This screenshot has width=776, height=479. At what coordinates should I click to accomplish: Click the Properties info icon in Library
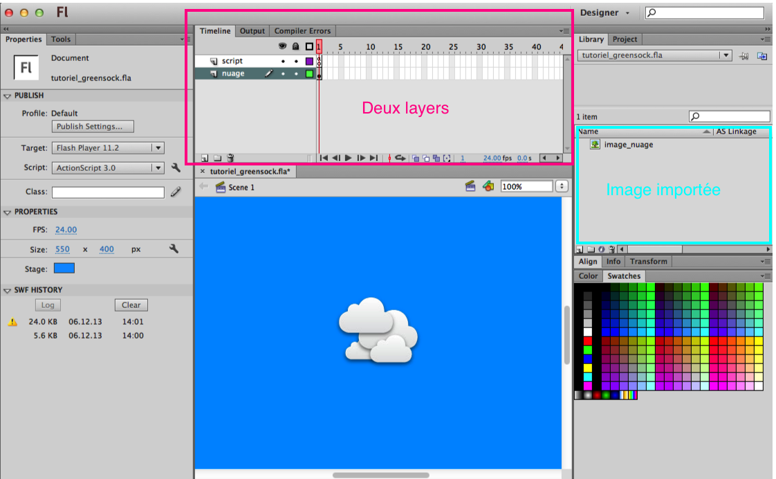click(601, 249)
